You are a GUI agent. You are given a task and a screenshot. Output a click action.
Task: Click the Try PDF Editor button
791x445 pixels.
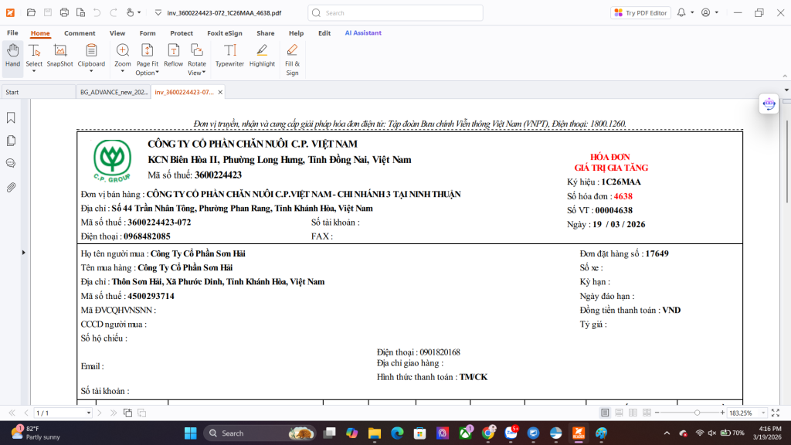(x=640, y=12)
